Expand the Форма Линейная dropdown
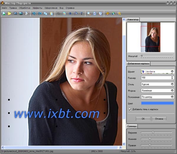The width and height of the screenshot is (177, 154). (x=172, y=90)
